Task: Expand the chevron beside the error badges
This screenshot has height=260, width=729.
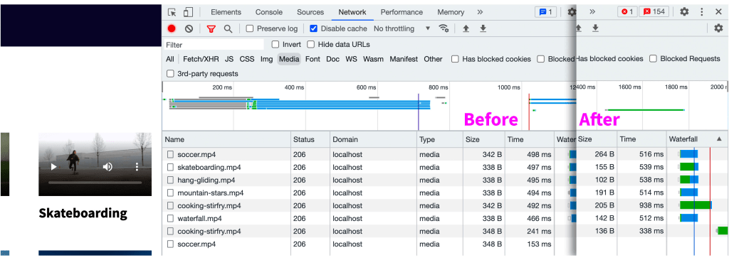Action: pos(592,11)
